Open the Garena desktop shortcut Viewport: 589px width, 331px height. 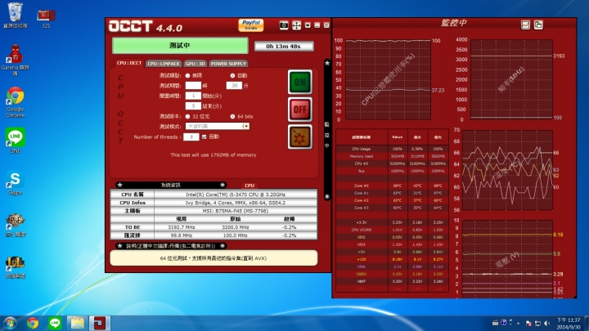(15, 60)
